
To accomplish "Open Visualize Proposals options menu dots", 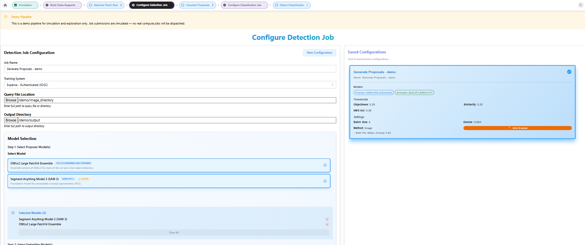I will tap(213, 5).
